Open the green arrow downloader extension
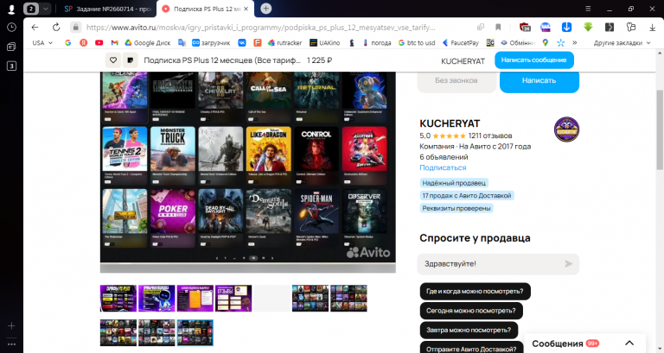The image size is (664, 353). [588, 27]
